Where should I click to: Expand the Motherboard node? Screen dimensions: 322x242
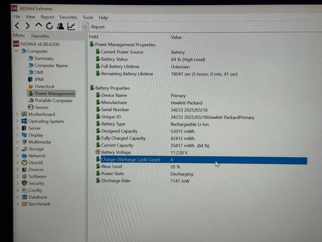[17, 114]
